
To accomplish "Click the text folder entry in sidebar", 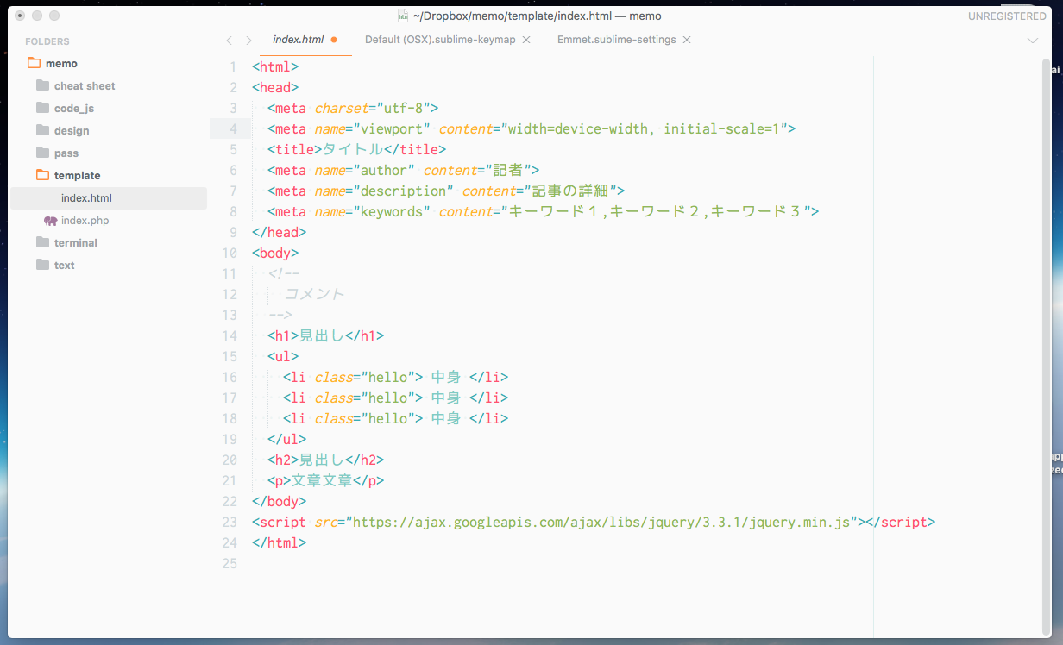I will tap(64, 265).
